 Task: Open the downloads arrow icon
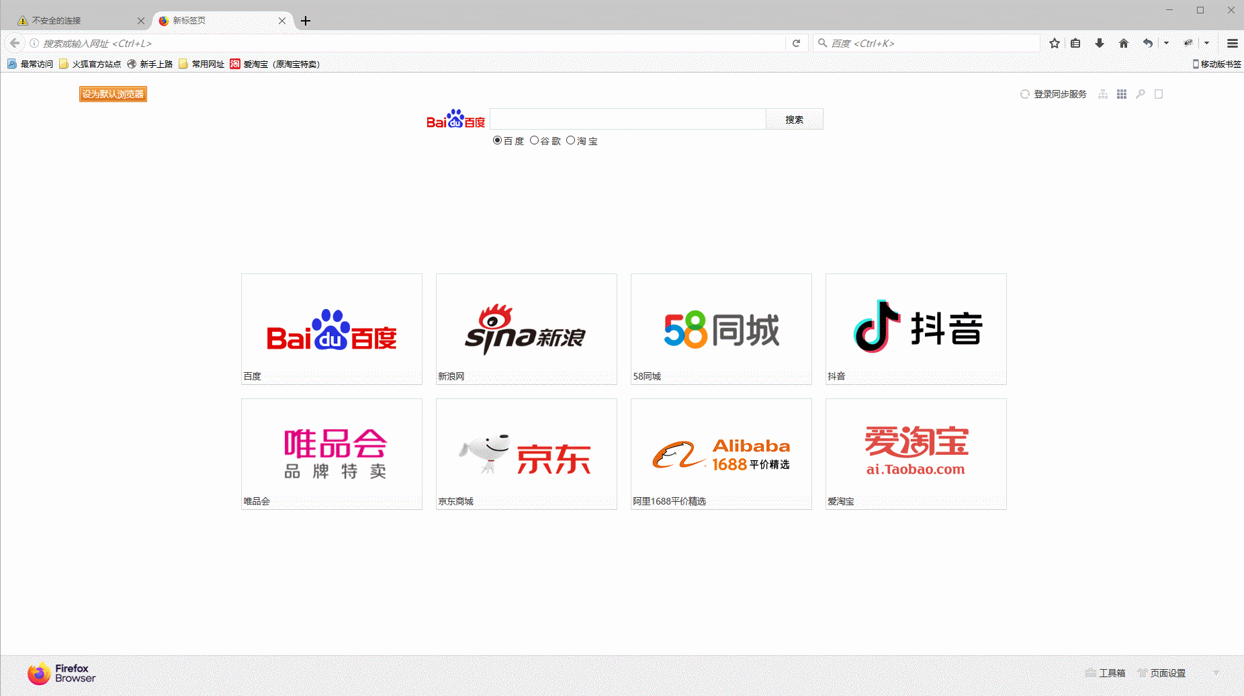[x=1100, y=43]
